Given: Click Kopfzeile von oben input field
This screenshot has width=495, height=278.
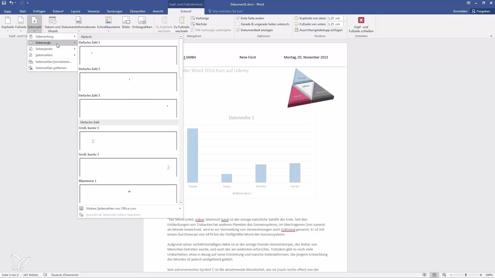Looking at the screenshot, I should (335, 18).
